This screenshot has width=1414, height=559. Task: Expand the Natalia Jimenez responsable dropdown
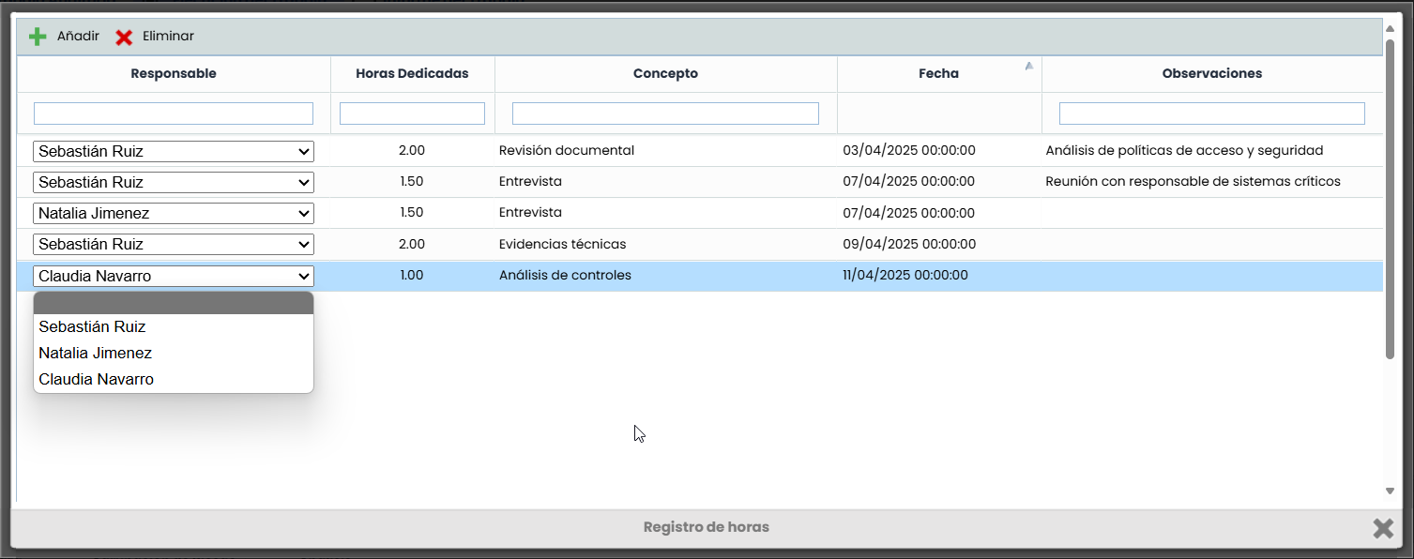[x=173, y=213]
